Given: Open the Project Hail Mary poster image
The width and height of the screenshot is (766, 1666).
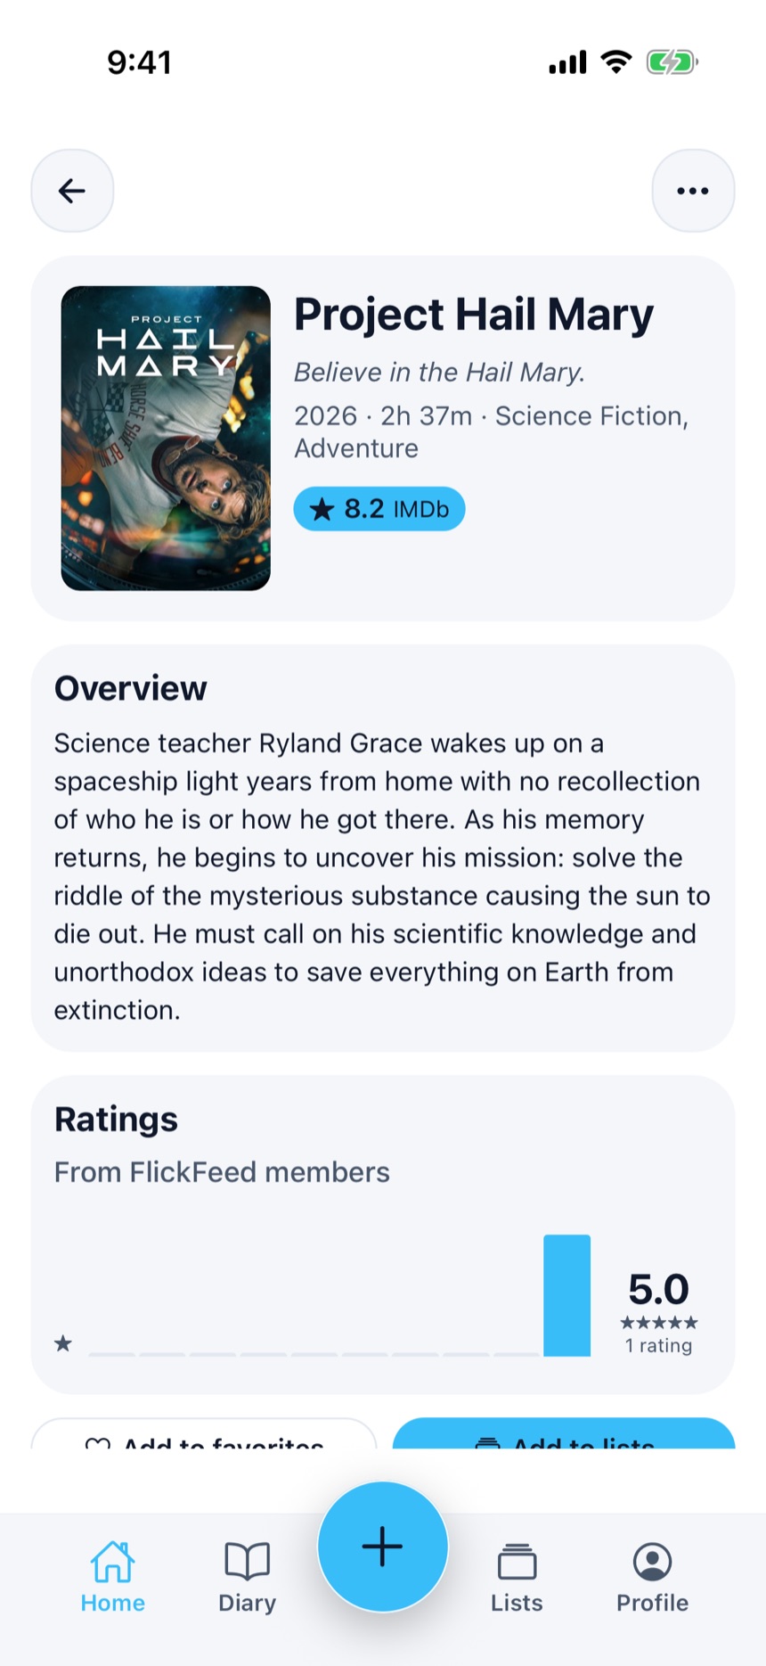Looking at the screenshot, I should coord(166,438).
